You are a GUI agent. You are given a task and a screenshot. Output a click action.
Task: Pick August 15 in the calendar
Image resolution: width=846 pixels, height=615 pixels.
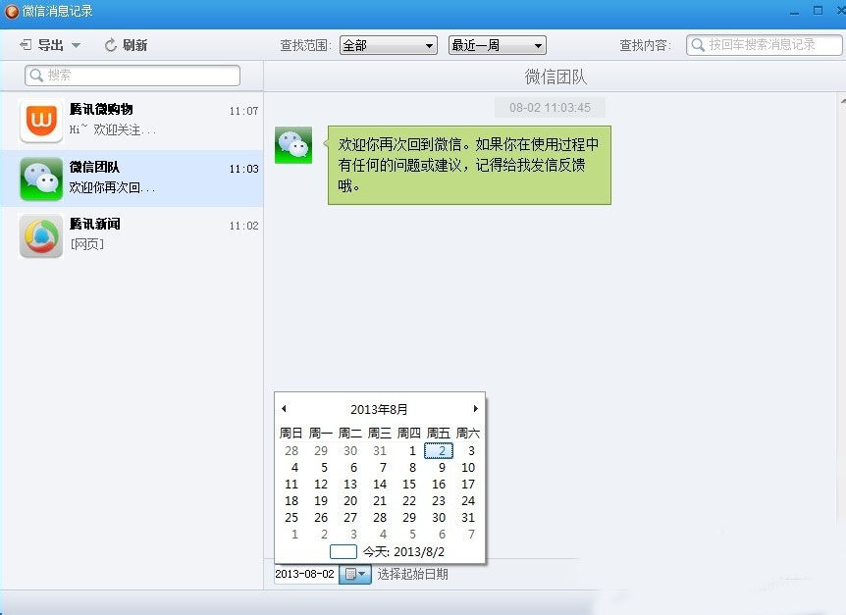pos(409,484)
